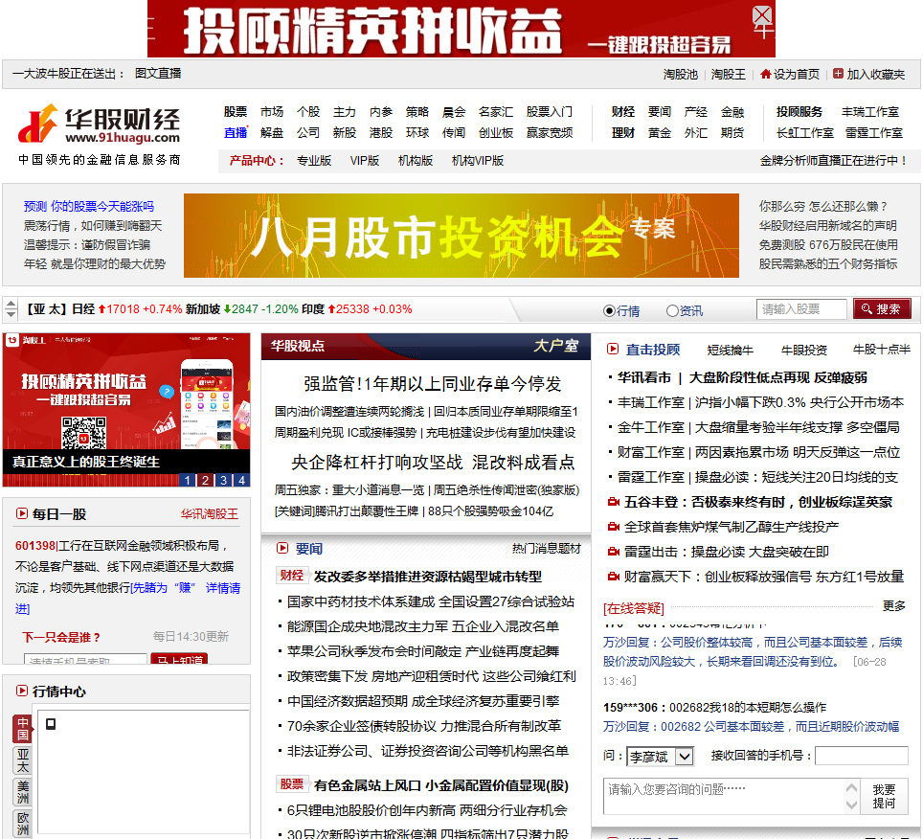Click the 我要提问 submit button
This screenshot has height=839, width=923.
pos(884,796)
